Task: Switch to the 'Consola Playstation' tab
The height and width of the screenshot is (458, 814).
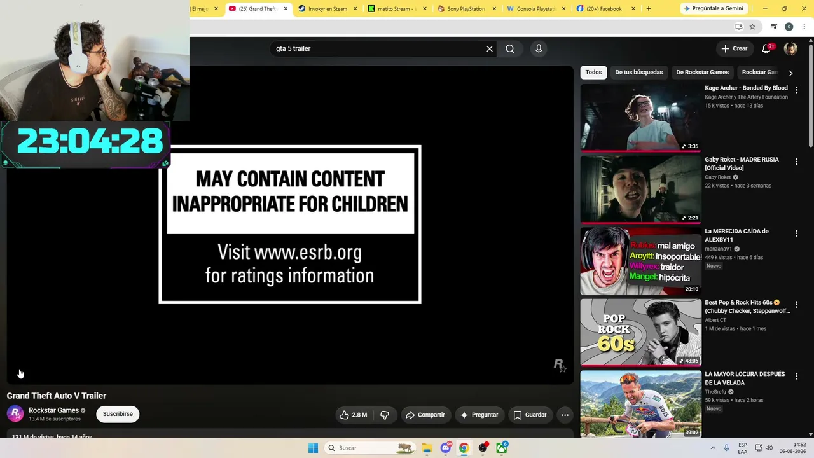Action: pyautogui.click(x=535, y=9)
